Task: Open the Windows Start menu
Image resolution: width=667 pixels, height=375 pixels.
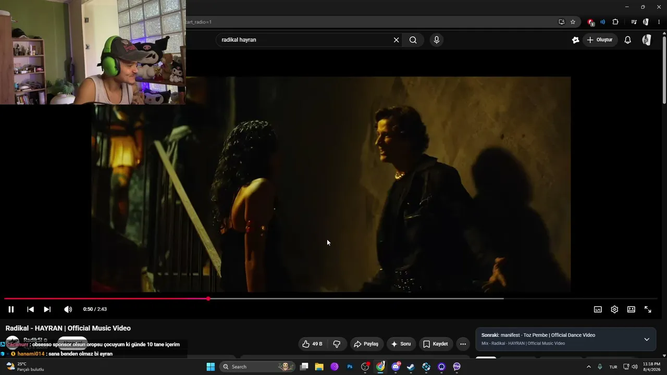Action: 211,367
